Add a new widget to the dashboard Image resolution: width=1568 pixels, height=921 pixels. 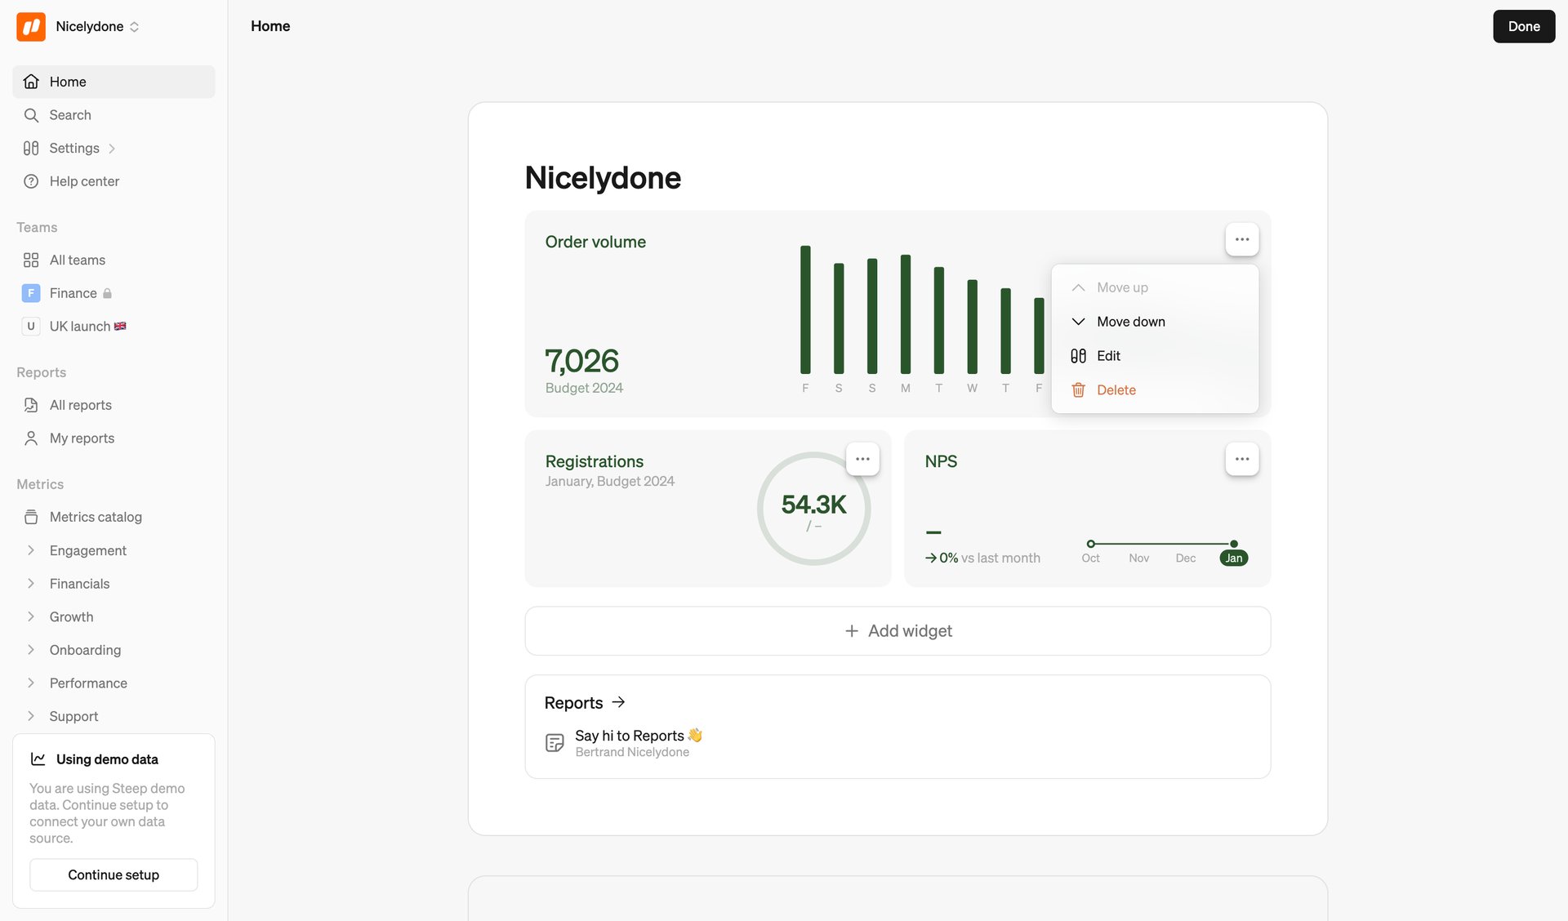coord(898,630)
